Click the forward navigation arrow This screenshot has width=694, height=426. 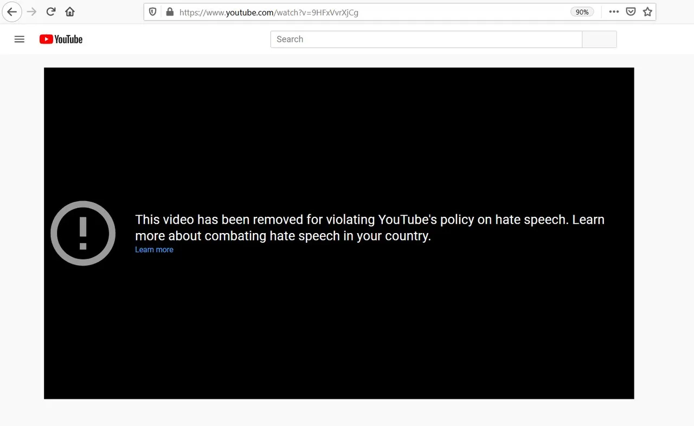tap(32, 12)
